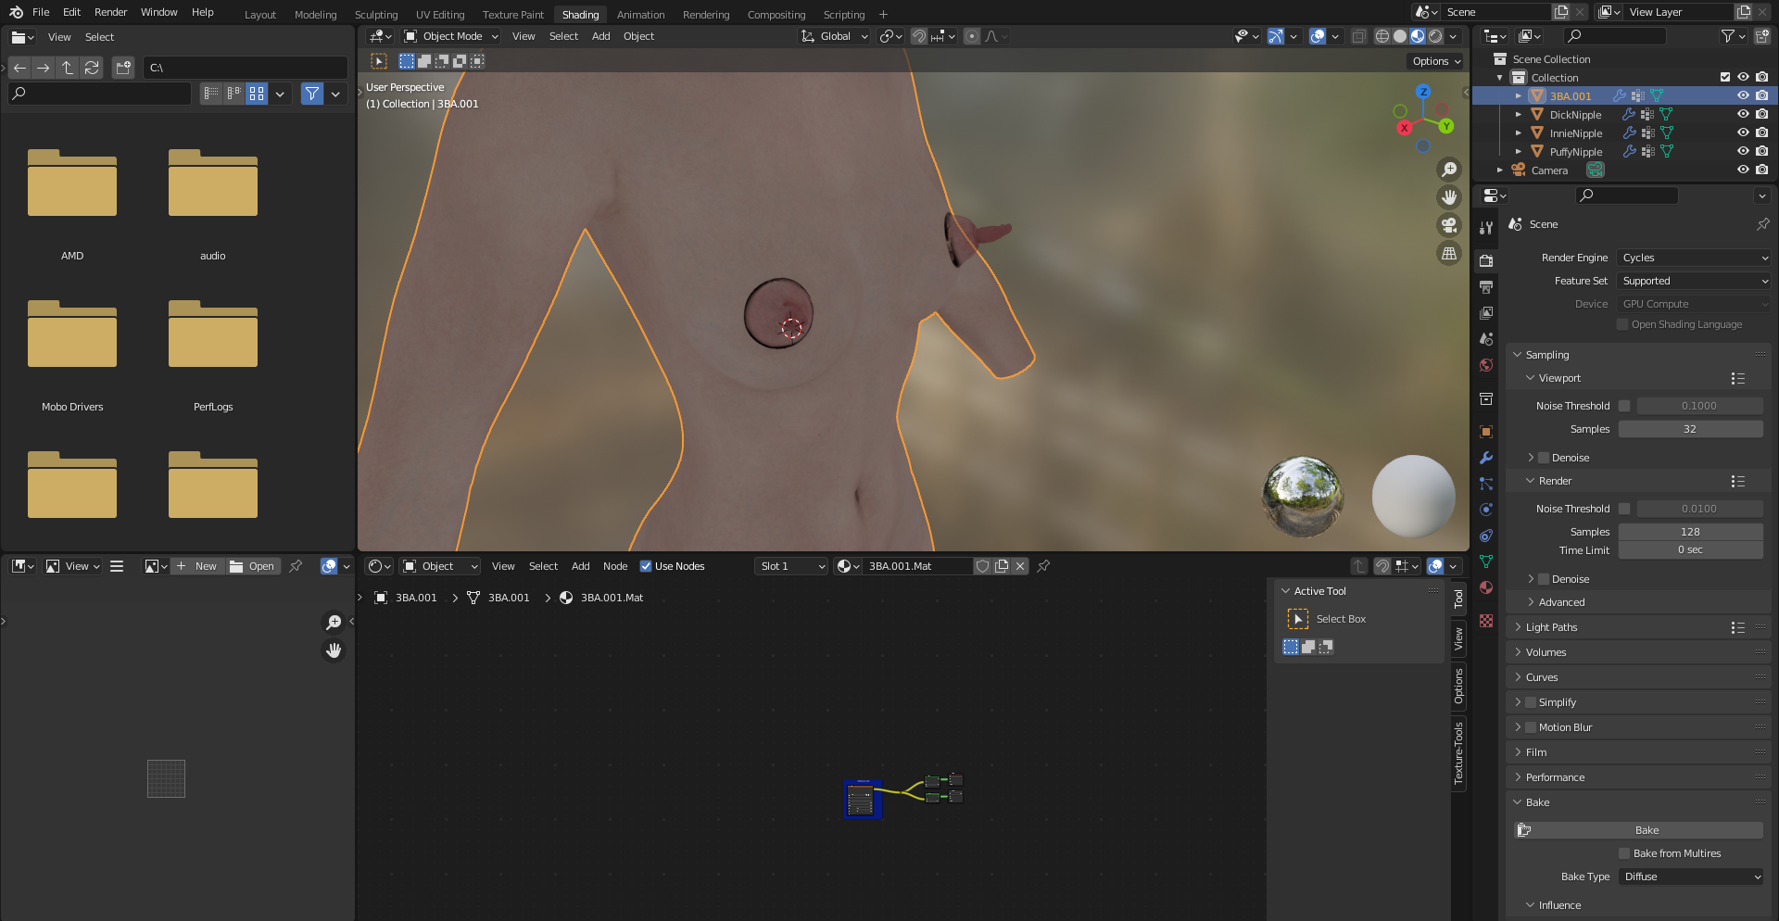Screen dimensions: 1779x921
Task: Select the Rendered viewport shading mode
Action: (x=1435, y=36)
